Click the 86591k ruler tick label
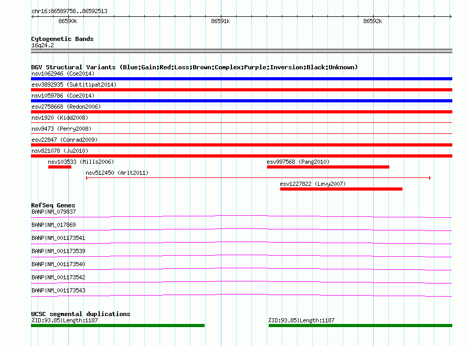467x346 pixels. pos(220,21)
